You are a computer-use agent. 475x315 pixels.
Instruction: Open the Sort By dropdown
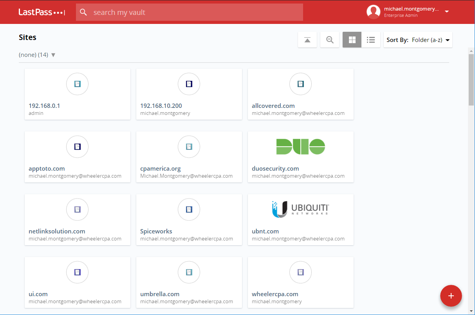tap(418, 40)
